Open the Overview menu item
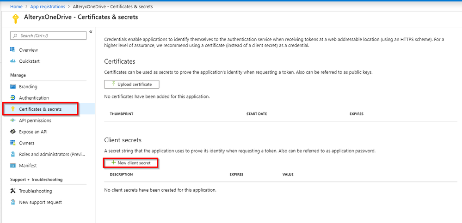The height and width of the screenshot is (223, 462). click(28, 50)
